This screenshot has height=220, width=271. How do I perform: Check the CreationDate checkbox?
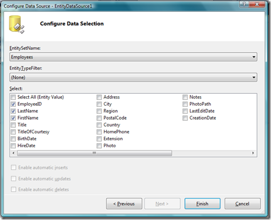pos(185,118)
